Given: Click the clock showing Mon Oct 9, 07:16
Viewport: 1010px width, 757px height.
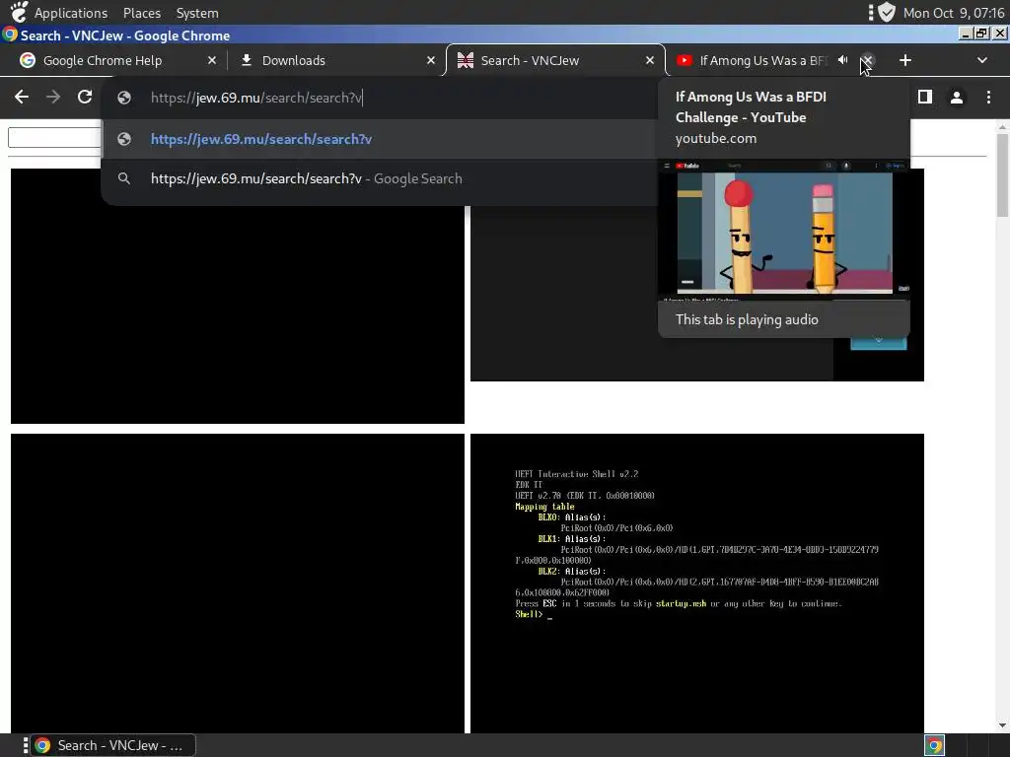Looking at the screenshot, I should pos(954,13).
